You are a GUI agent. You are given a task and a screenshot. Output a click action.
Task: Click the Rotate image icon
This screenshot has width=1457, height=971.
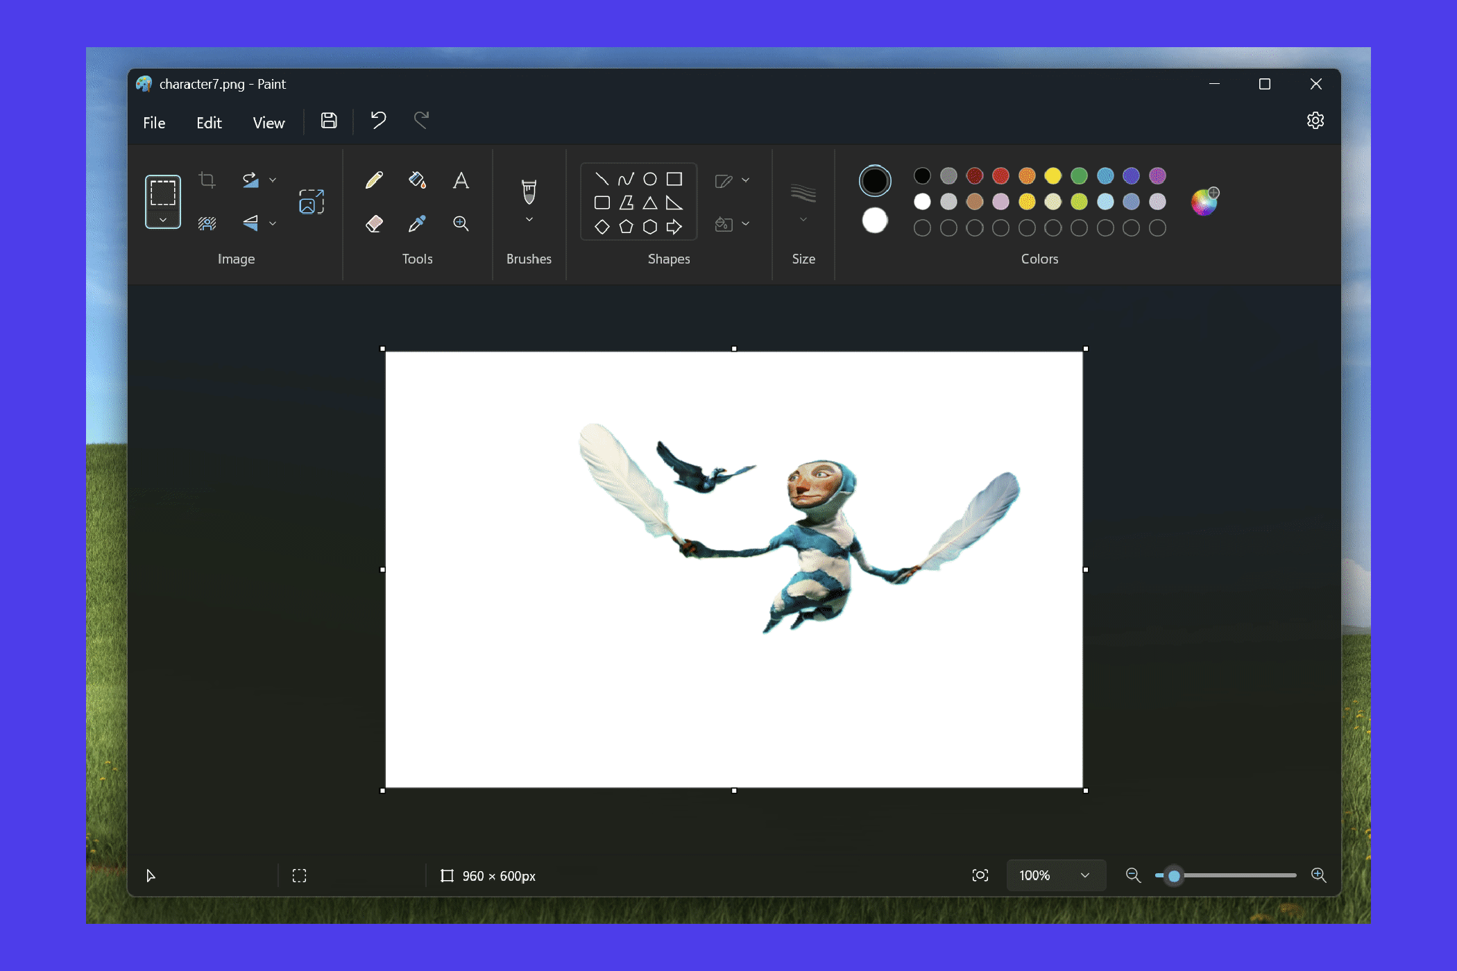pos(250,180)
